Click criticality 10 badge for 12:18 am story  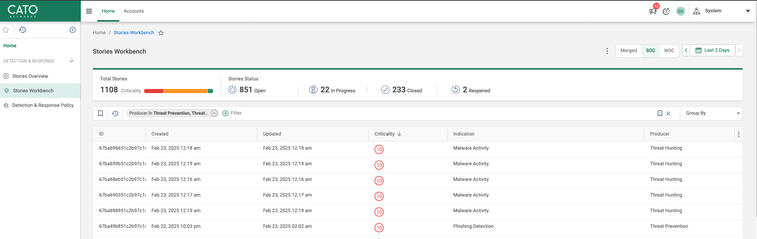pyautogui.click(x=379, y=149)
